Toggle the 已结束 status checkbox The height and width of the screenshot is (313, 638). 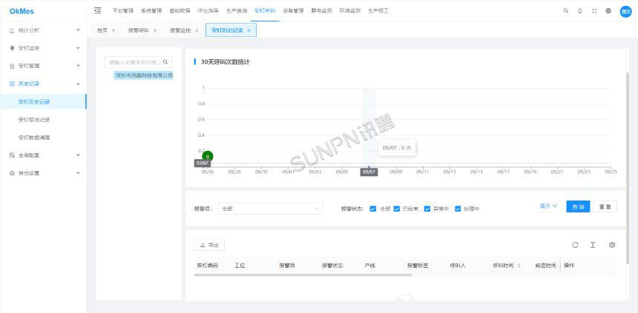click(x=397, y=209)
